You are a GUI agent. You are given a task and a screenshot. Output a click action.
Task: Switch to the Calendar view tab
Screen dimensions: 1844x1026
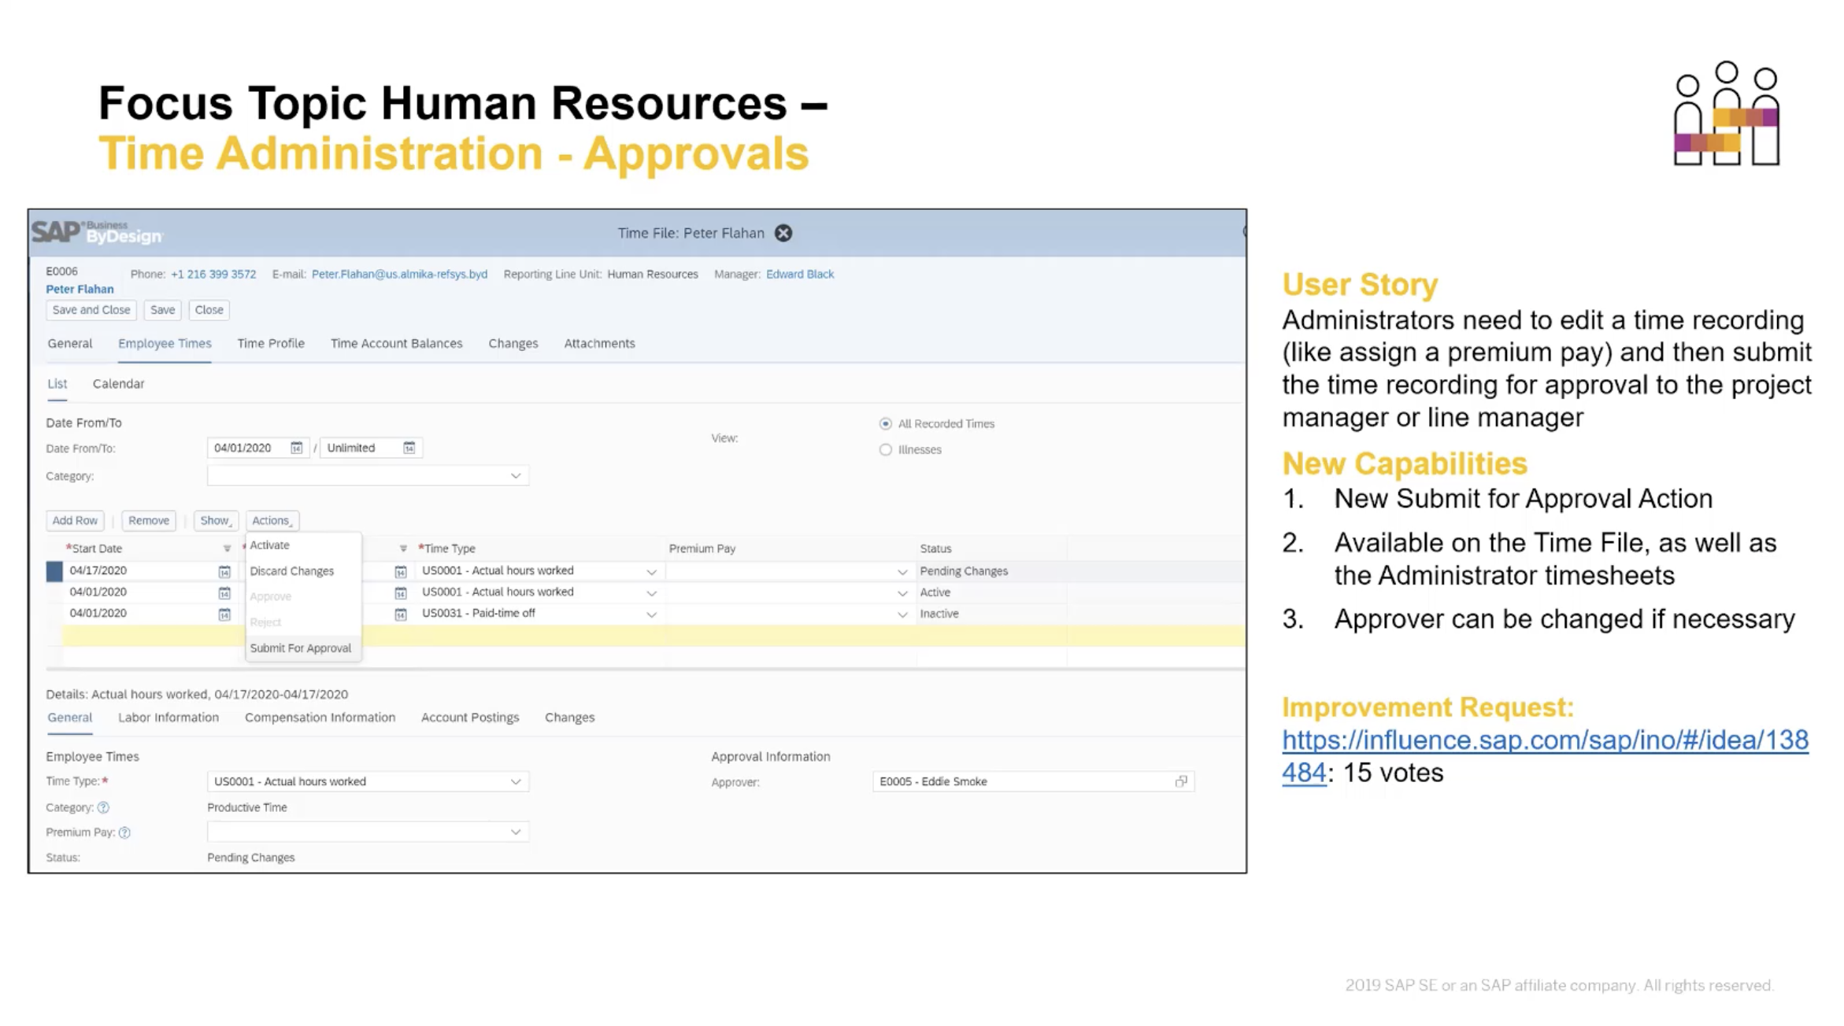pos(118,383)
